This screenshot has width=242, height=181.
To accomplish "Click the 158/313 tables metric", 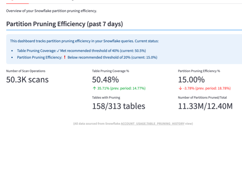I will coord(118,106).
